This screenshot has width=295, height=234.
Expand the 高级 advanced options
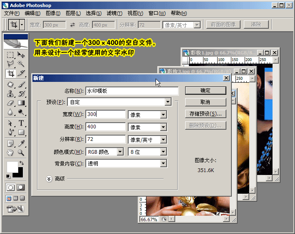click(x=49, y=179)
